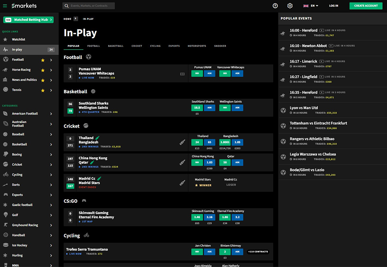Image resolution: width=387 pixels, height=267 pixels.
Task: Click the Golf sidebar icon
Action: (5, 215)
